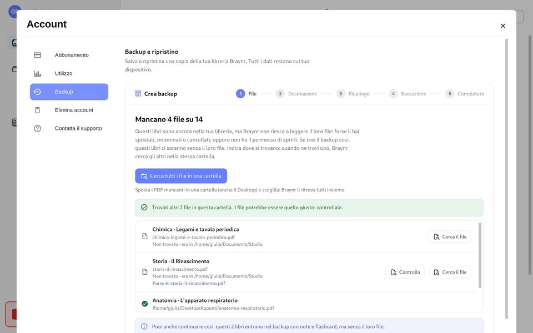Click the Account dialog scrollbar
This screenshot has width=533, height=333.
click(506, 179)
